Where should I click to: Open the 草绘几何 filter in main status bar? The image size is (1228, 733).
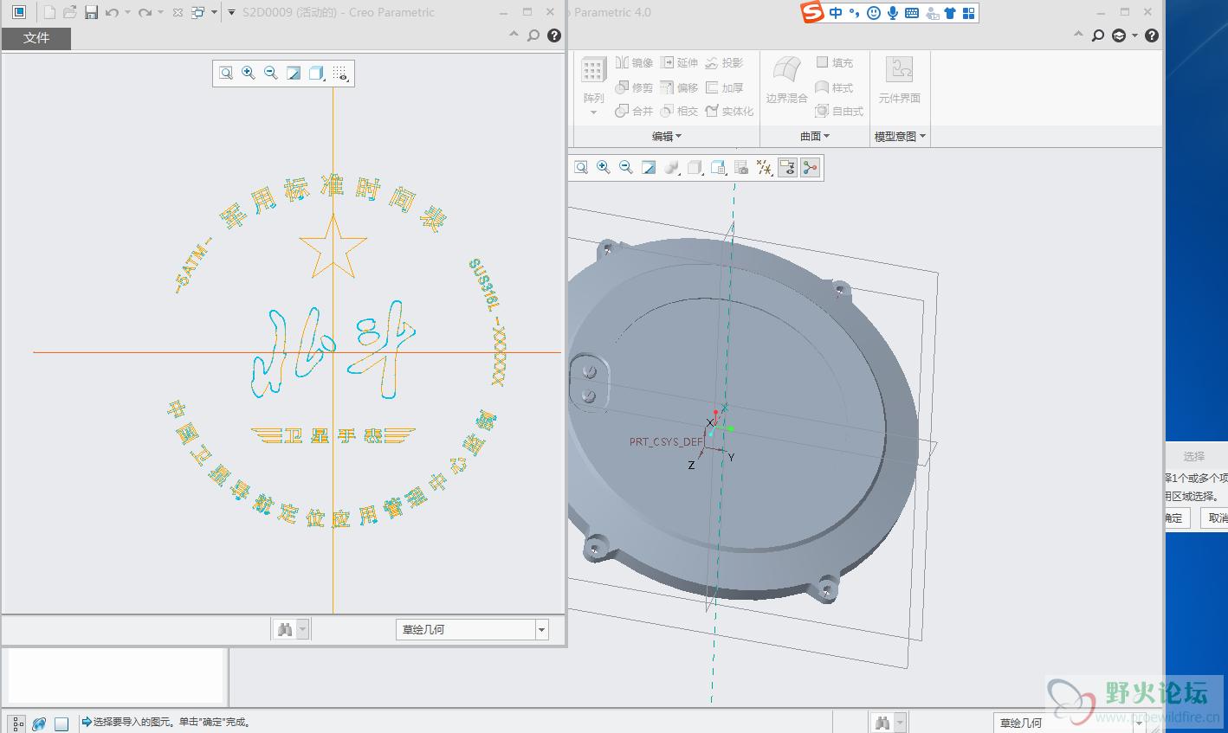(x=1070, y=723)
